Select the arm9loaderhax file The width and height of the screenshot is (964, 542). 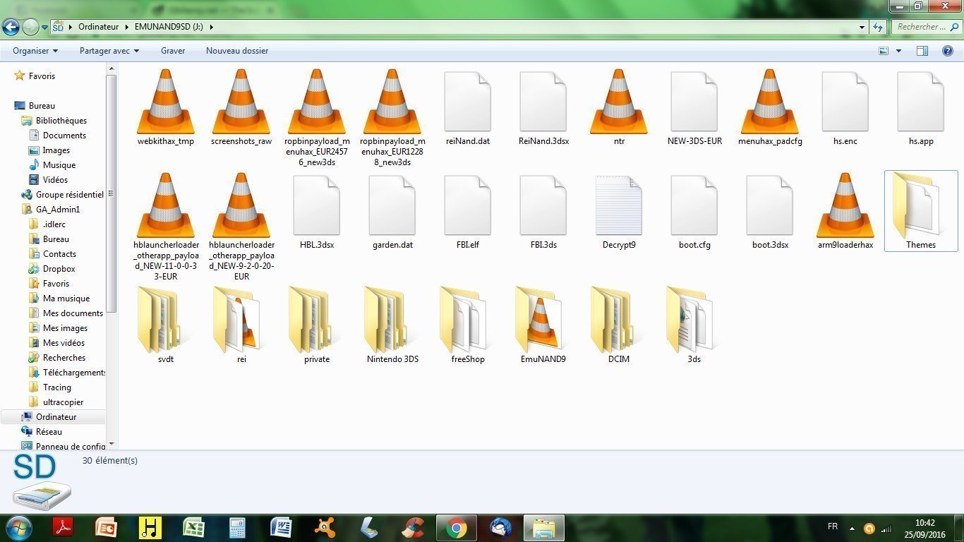pos(845,212)
